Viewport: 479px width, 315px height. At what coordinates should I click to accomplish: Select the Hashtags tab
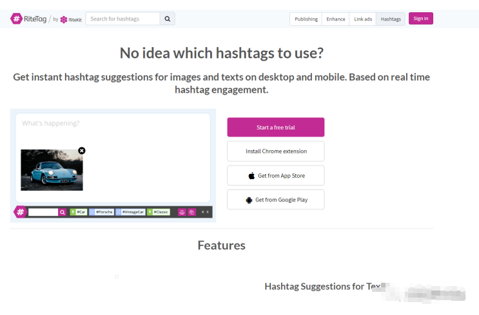391,19
